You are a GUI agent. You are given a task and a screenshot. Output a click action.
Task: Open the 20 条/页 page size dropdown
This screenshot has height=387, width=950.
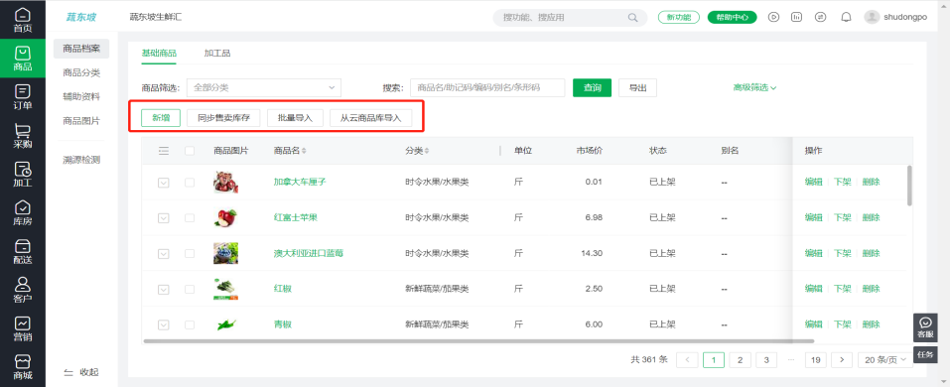[x=885, y=360]
